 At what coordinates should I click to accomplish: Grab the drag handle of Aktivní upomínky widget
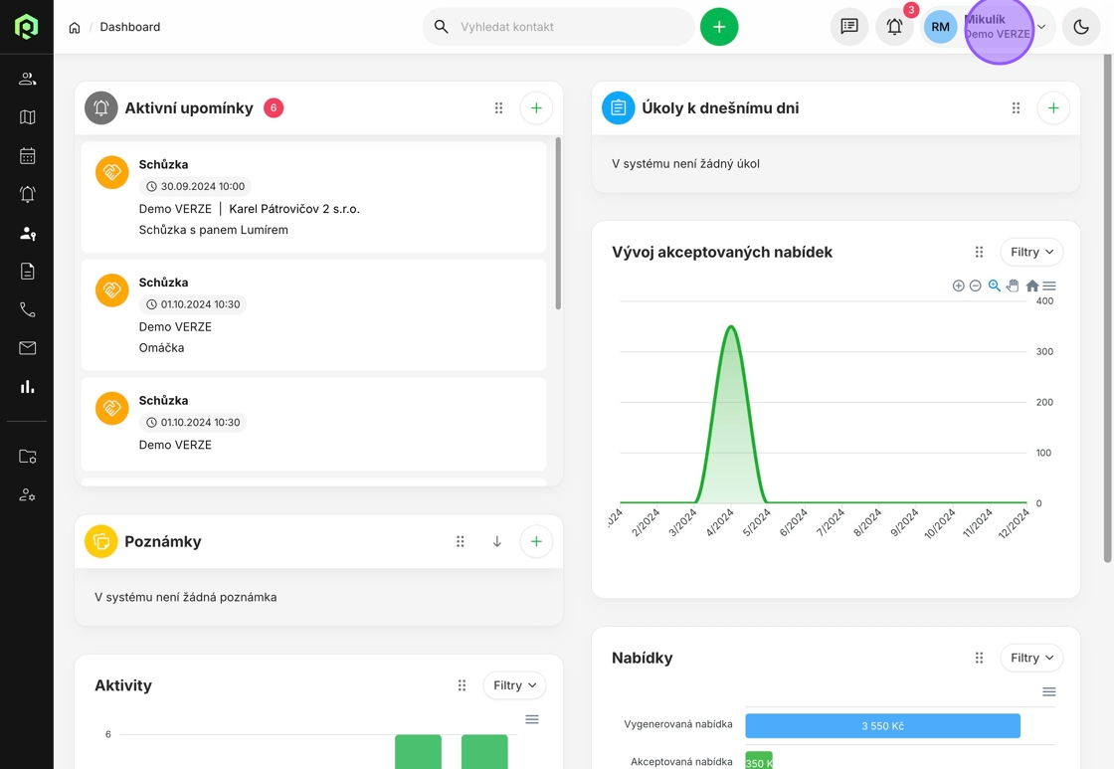[x=498, y=108]
